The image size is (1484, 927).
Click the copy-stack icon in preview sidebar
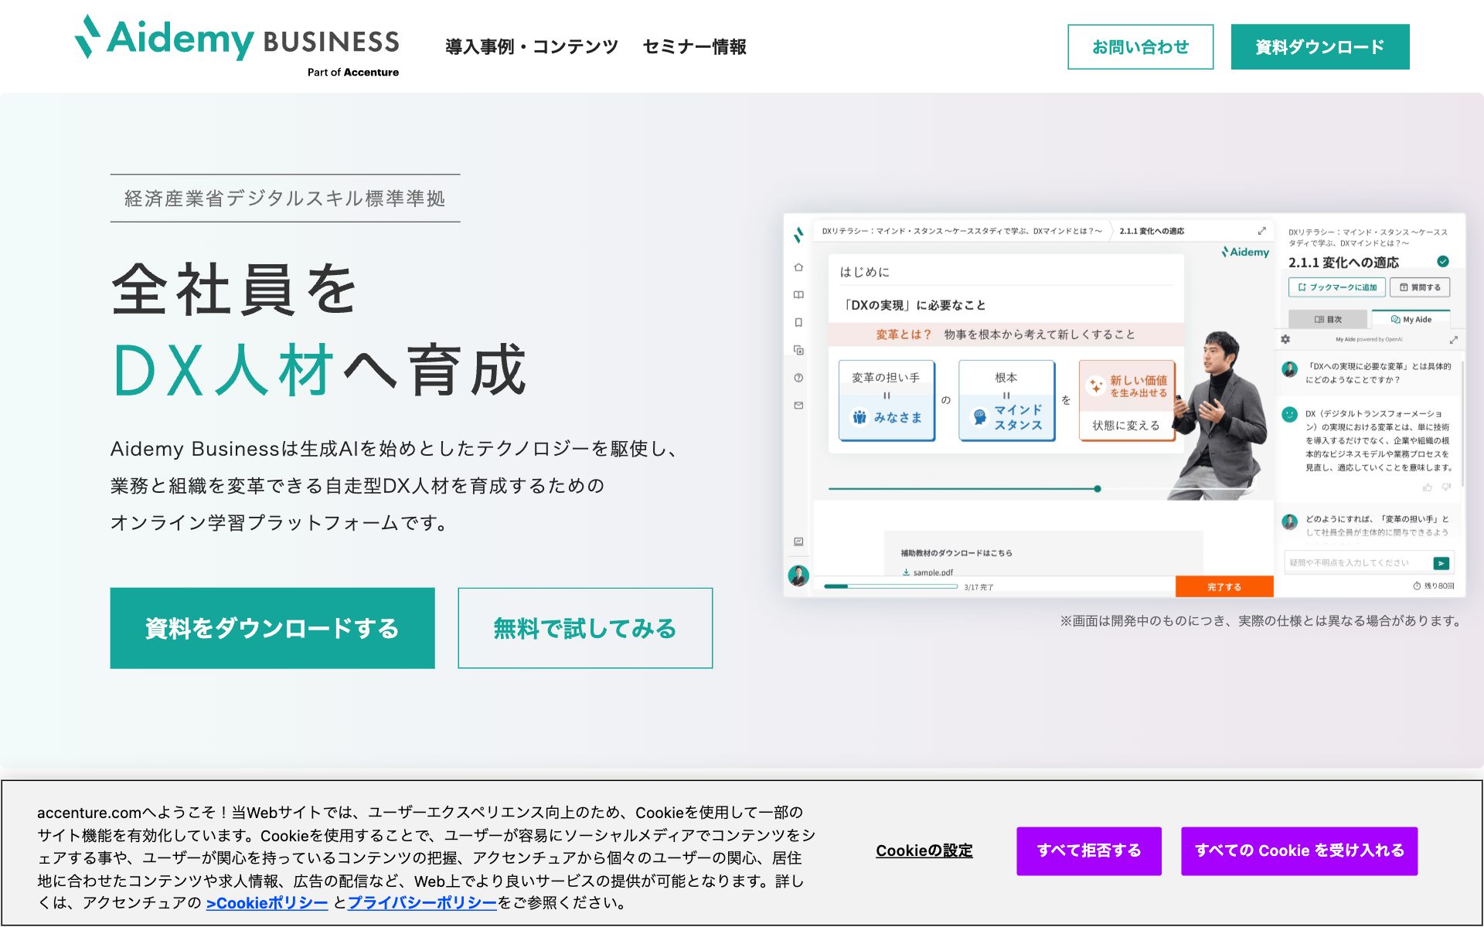click(x=798, y=350)
